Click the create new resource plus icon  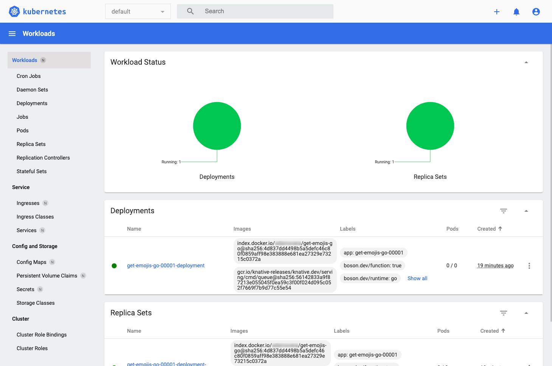tap(496, 11)
